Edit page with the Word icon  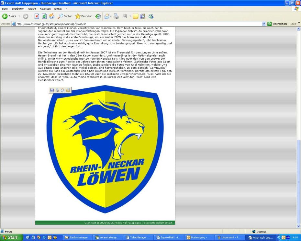coord(125,16)
